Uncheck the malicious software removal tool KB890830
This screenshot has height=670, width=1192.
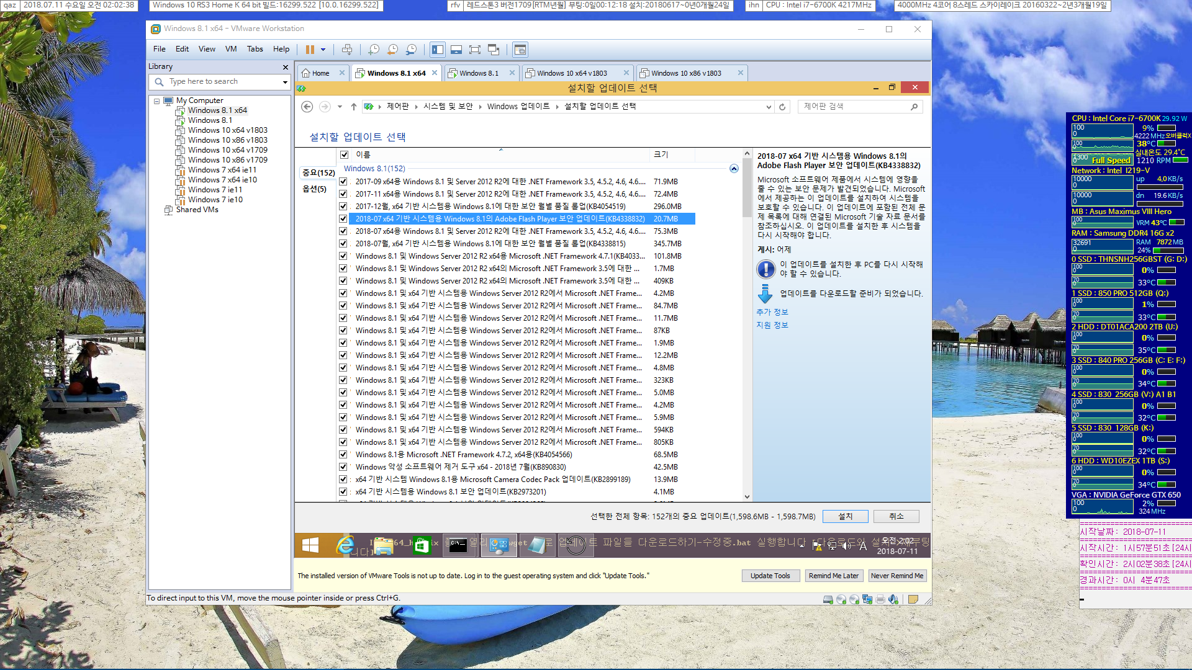pyautogui.click(x=343, y=467)
